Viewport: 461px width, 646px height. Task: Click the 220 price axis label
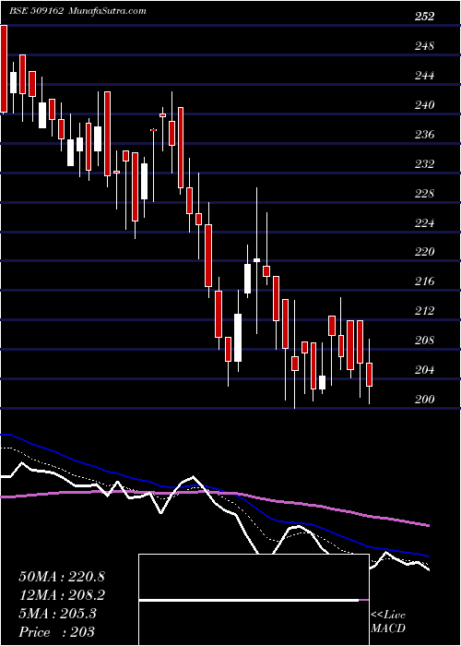click(424, 252)
